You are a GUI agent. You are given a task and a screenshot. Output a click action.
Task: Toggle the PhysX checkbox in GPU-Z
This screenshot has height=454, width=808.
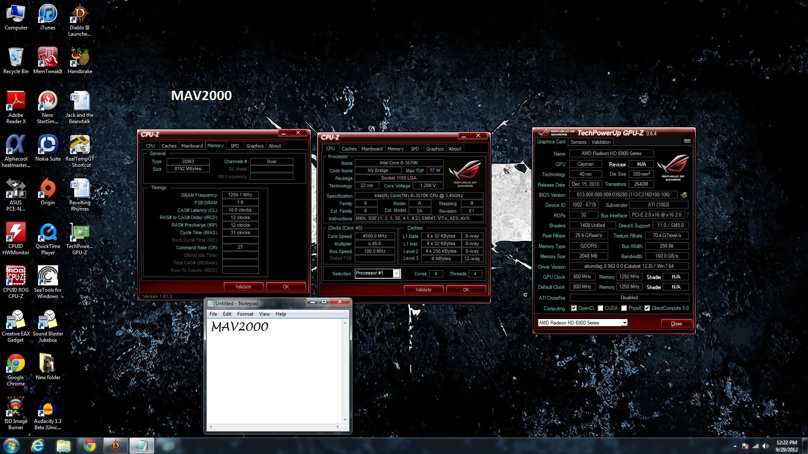pyautogui.click(x=624, y=308)
